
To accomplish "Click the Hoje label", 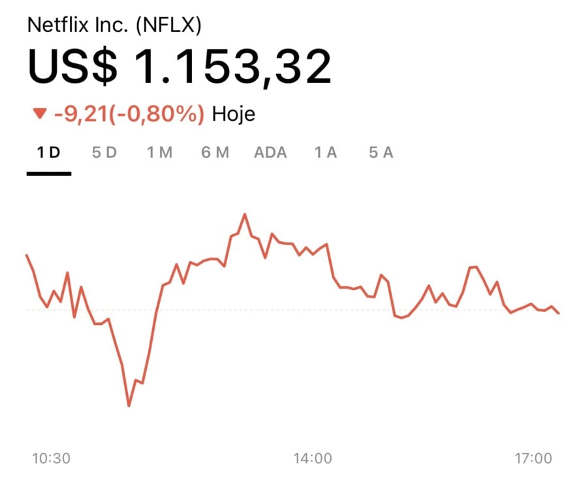I will point(234,115).
